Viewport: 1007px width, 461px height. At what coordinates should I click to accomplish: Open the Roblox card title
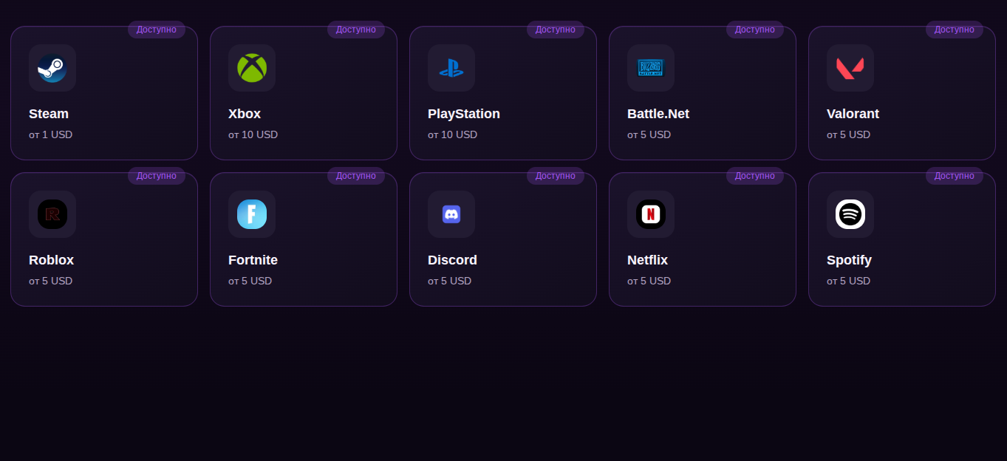[x=51, y=260]
